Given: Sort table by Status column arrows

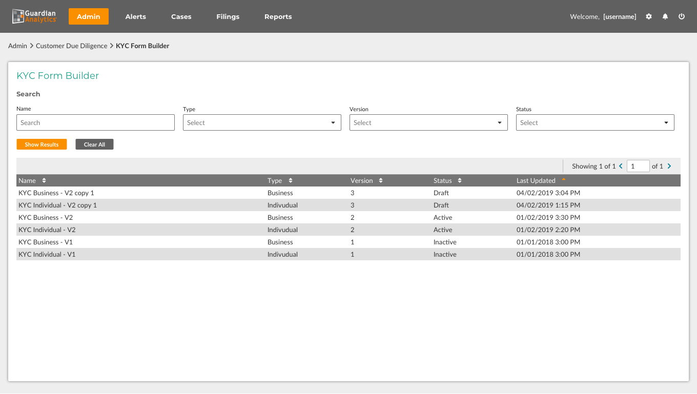Looking at the screenshot, I should point(460,180).
